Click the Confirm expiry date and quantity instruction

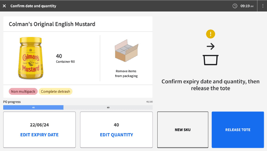point(211,85)
